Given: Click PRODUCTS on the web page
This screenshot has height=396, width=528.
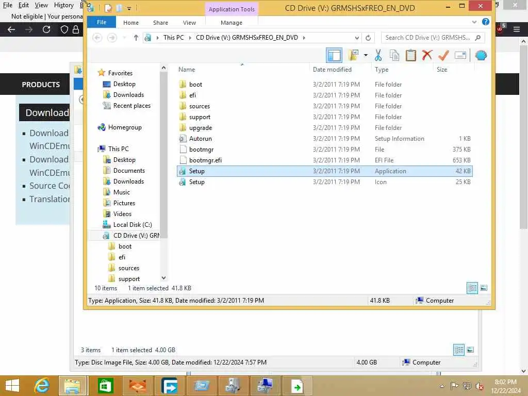Looking at the screenshot, I should [41, 85].
